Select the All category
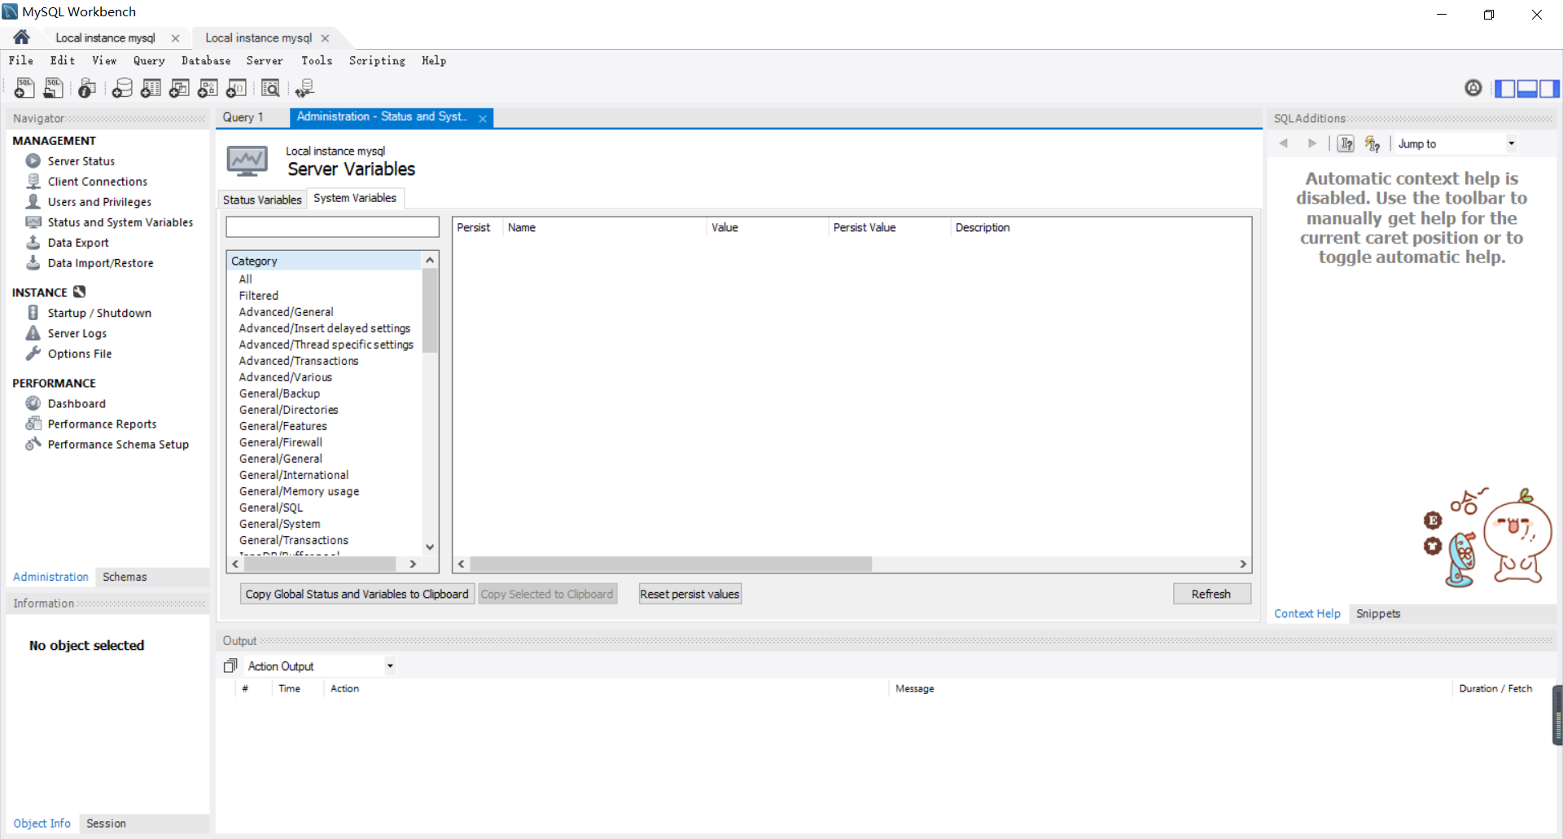Viewport: 1563px width, 839px height. click(245, 279)
